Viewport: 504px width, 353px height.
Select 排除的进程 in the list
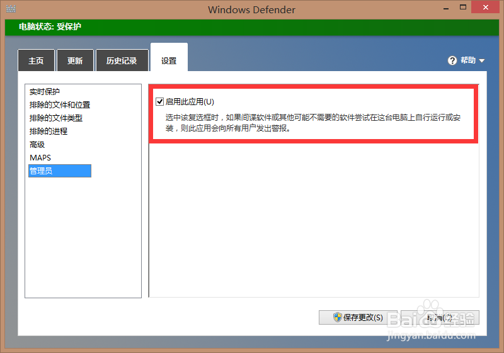click(x=49, y=132)
